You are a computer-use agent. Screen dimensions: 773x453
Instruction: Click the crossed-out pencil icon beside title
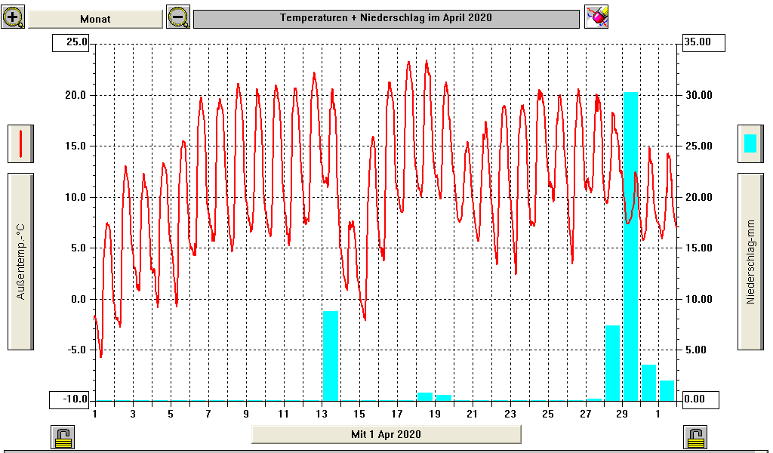(596, 17)
